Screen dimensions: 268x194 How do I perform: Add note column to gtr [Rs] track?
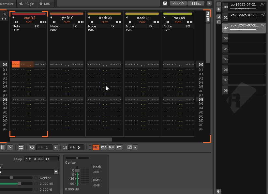pyautogui.click(x=54, y=22)
